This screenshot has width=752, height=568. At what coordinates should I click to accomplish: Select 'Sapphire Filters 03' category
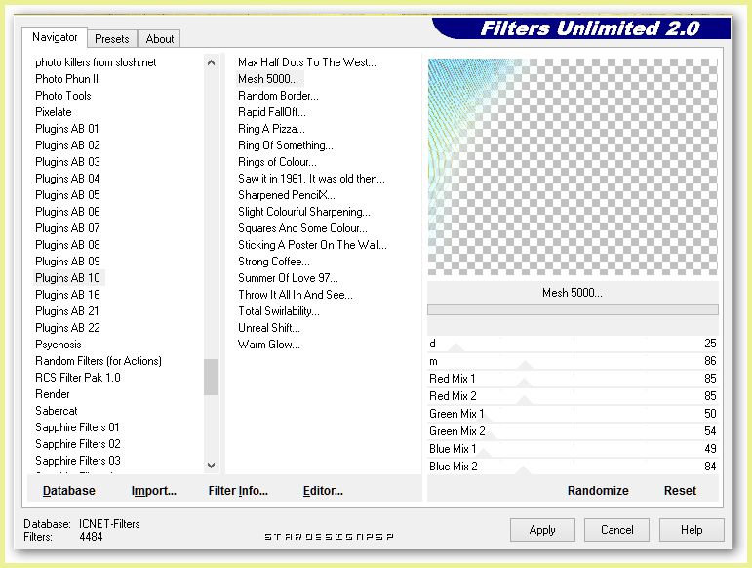(x=78, y=461)
